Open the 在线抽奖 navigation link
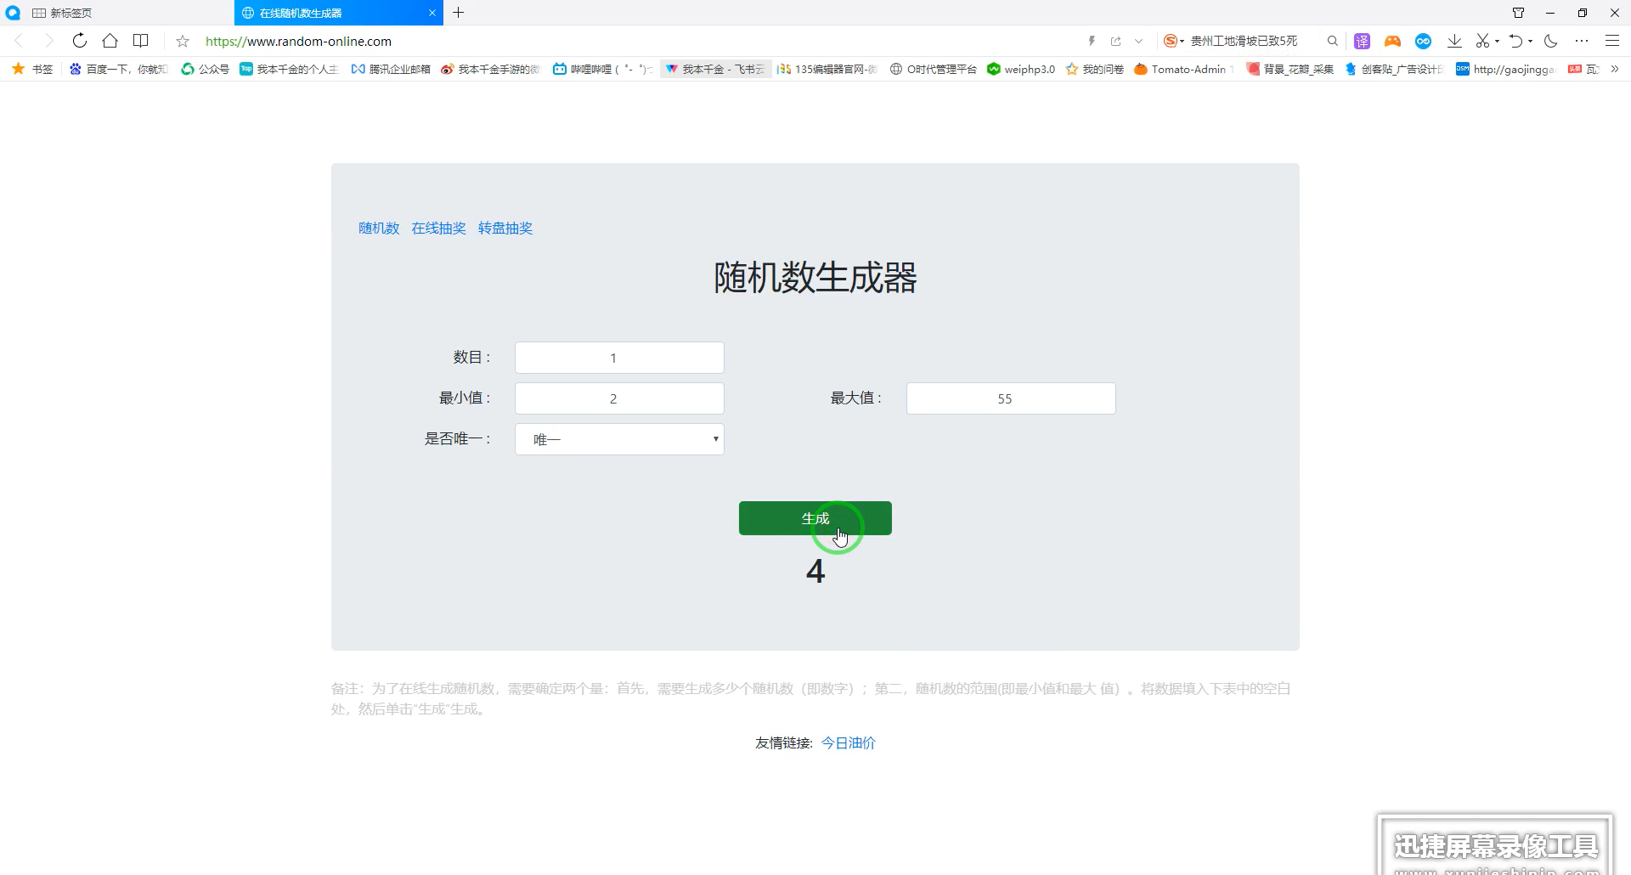Screen dimensions: 1631x875 (438, 228)
